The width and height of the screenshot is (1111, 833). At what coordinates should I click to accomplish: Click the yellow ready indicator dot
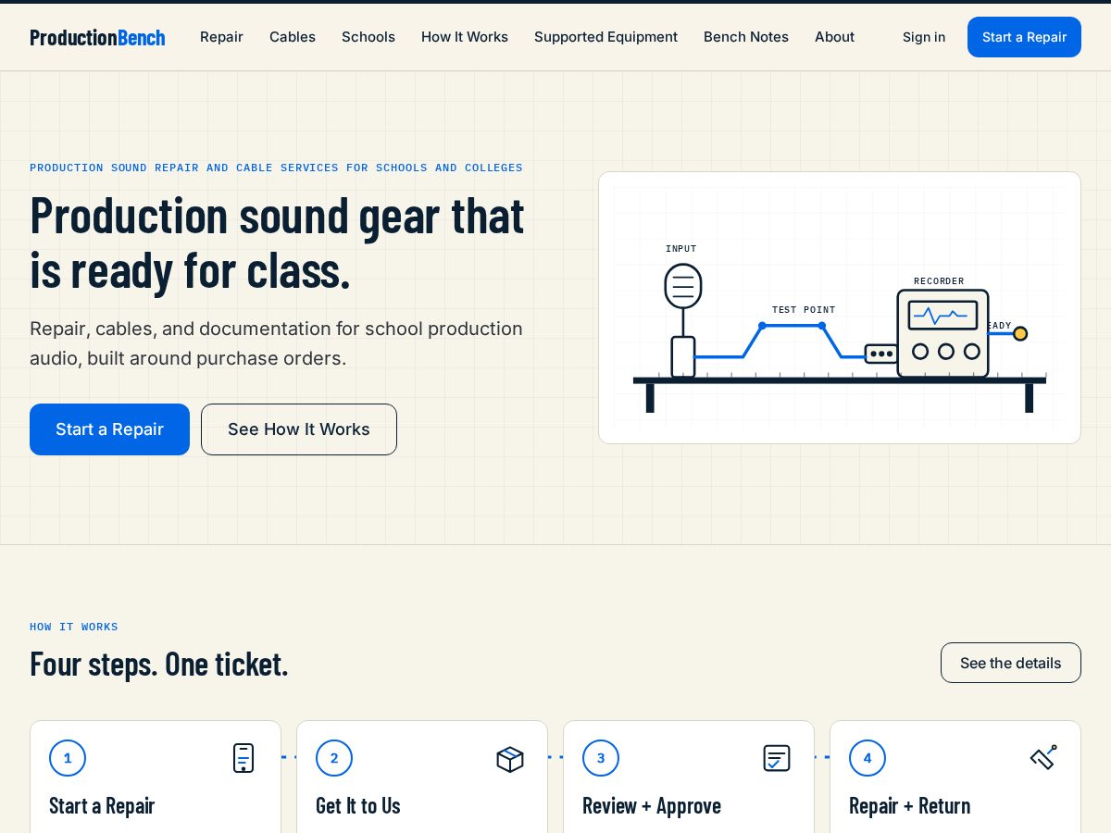(x=1020, y=333)
